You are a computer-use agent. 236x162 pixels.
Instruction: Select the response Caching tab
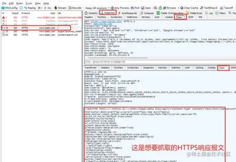click(x=200, y=68)
